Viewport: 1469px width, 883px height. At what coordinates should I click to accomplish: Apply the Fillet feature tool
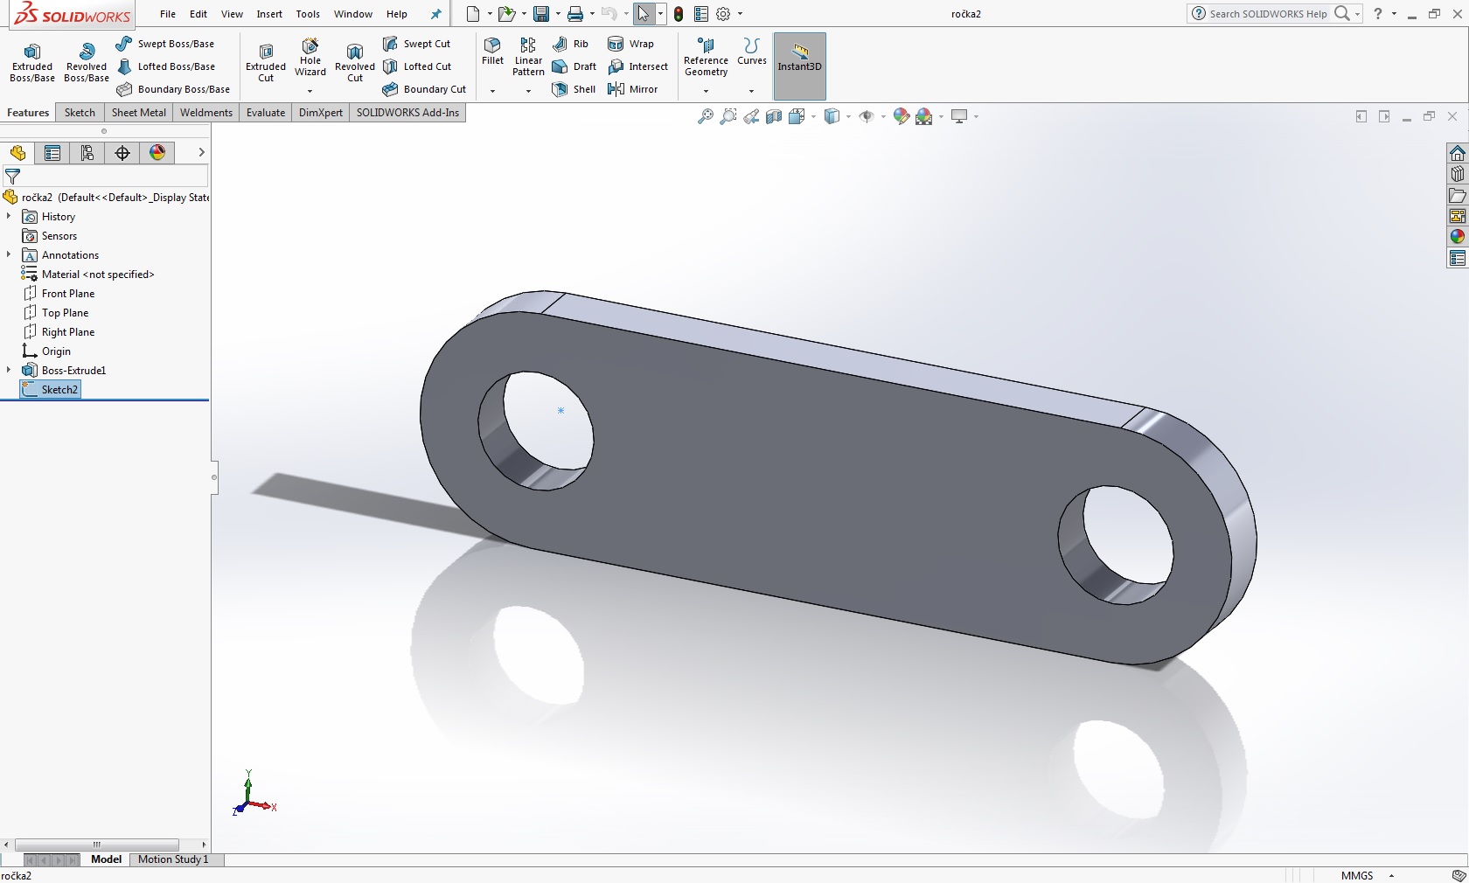492,51
